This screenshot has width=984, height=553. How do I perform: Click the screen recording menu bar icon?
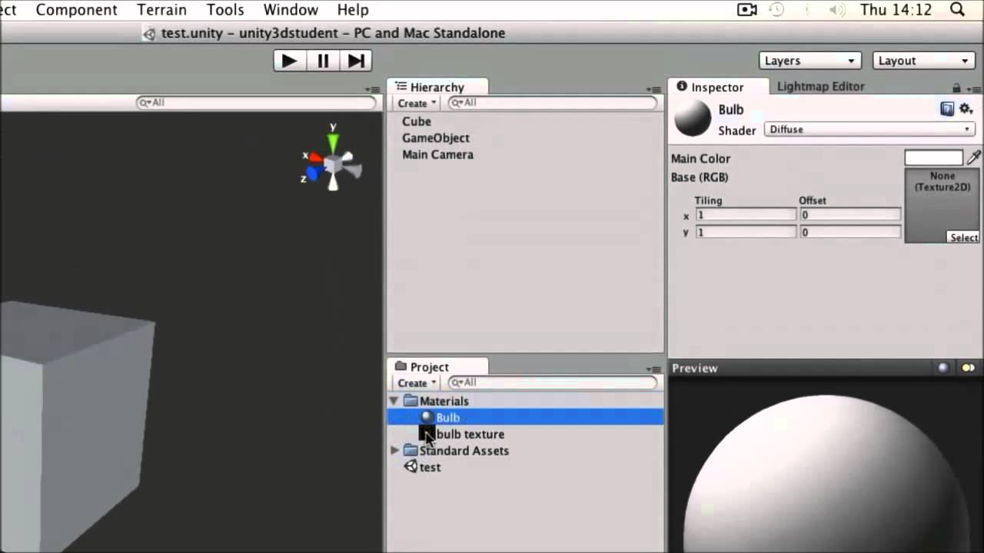click(x=746, y=10)
